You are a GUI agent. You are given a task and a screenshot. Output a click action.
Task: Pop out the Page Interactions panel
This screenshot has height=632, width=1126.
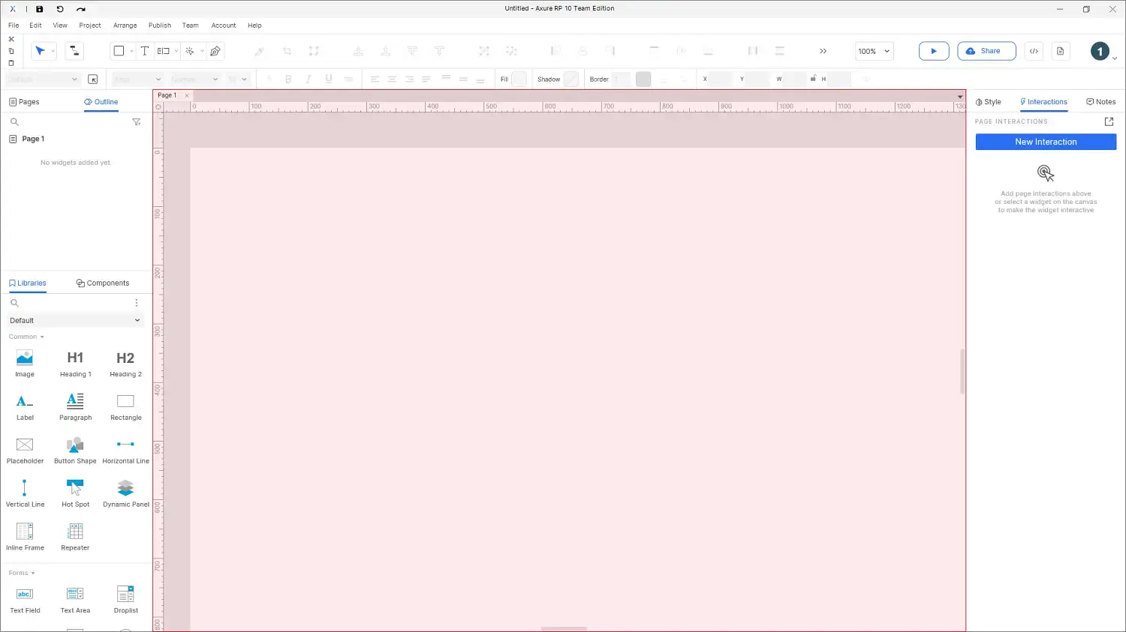click(x=1109, y=121)
